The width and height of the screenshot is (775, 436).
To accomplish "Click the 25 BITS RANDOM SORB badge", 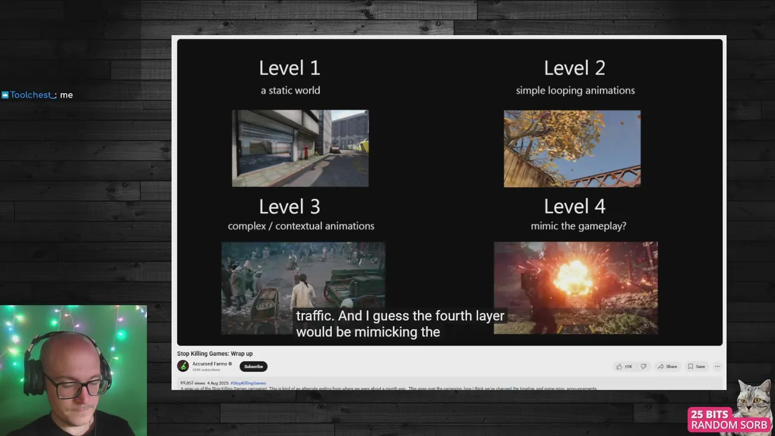I will (x=729, y=420).
